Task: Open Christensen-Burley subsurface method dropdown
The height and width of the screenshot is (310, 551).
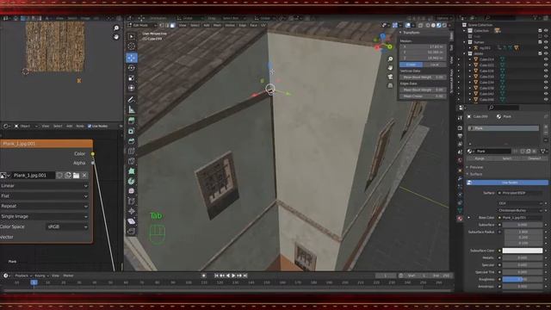Action: click(520, 210)
